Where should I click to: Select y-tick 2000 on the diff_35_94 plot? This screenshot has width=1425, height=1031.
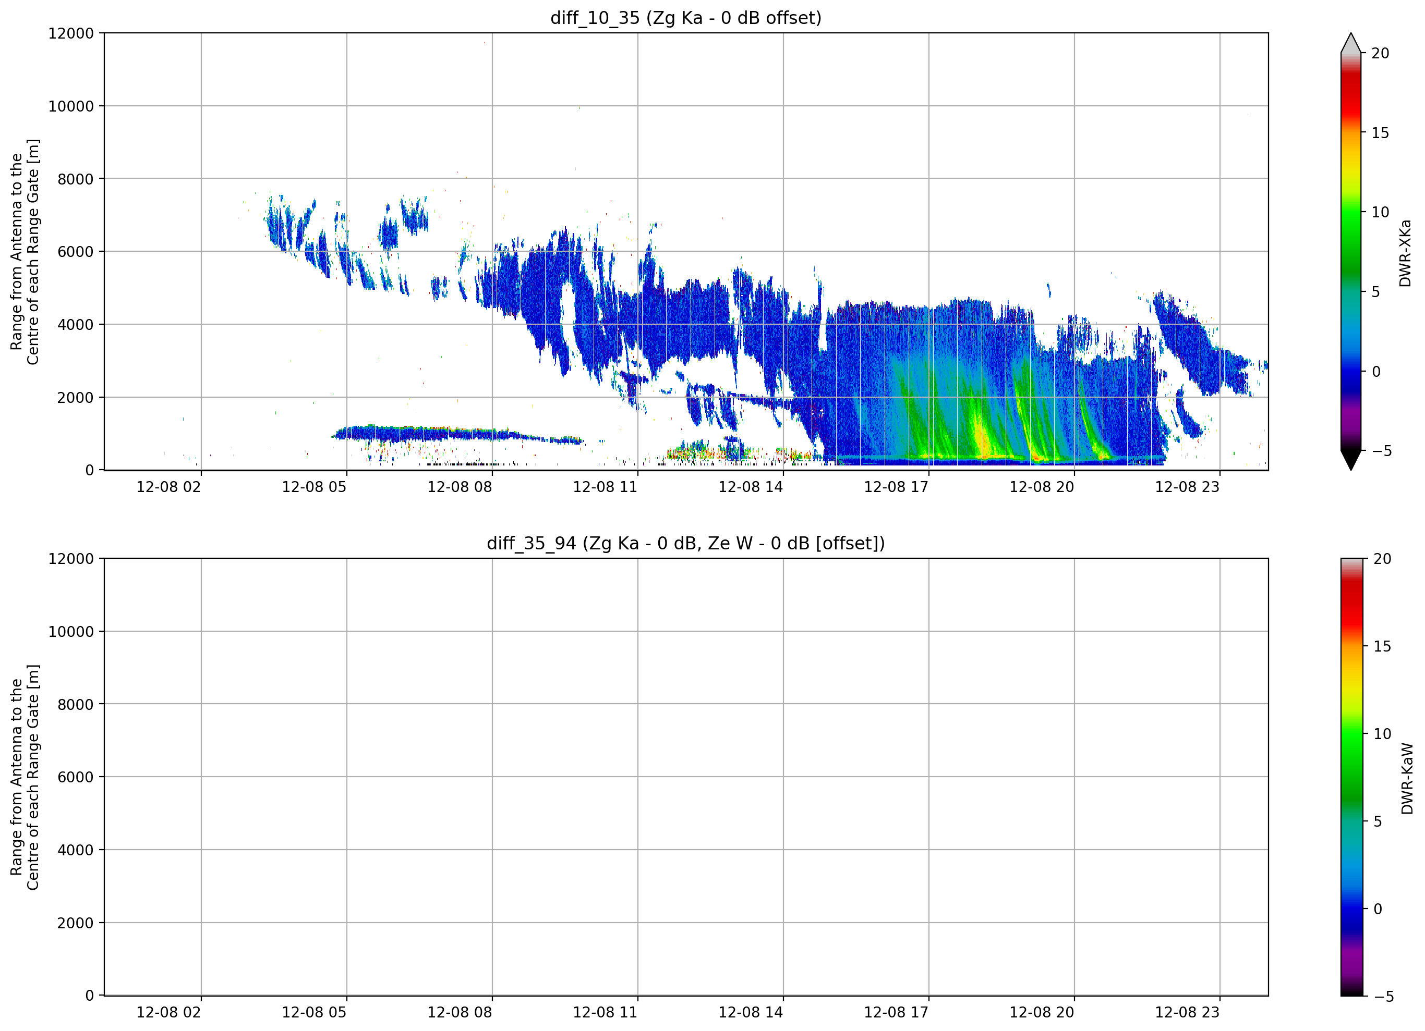pyautogui.click(x=76, y=924)
